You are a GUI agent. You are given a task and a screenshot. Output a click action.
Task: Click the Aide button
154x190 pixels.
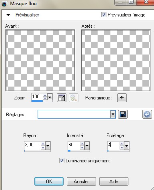[114, 181]
